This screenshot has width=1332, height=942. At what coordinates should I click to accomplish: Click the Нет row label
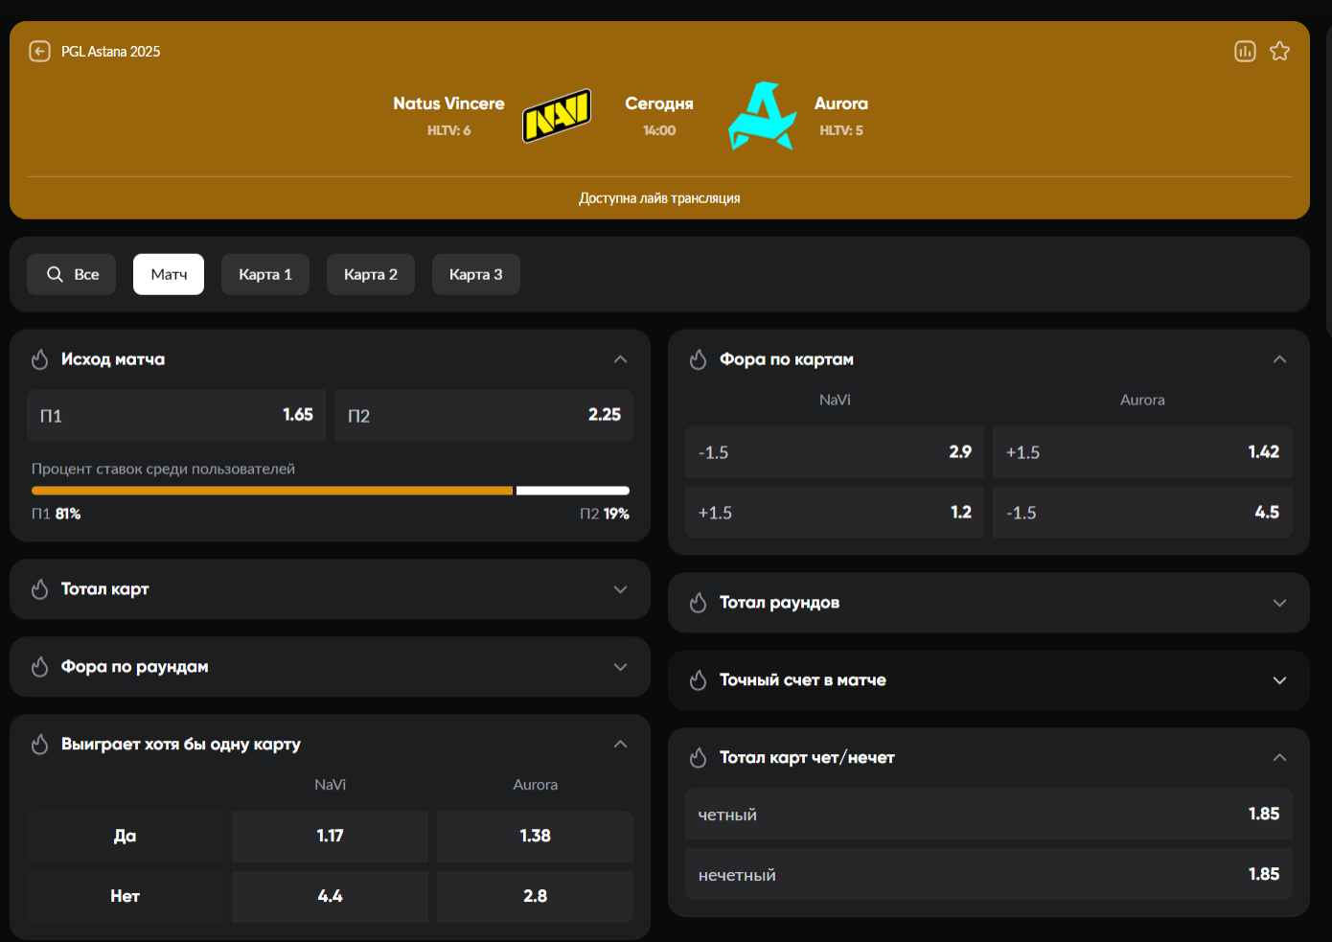125,896
